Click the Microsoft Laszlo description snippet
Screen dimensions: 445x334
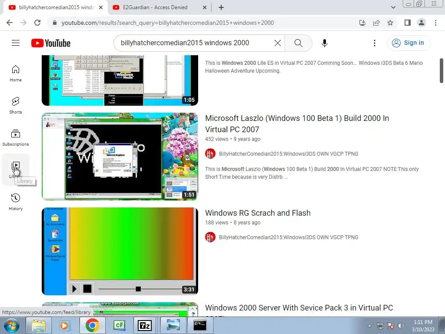(x=312, y=173)
